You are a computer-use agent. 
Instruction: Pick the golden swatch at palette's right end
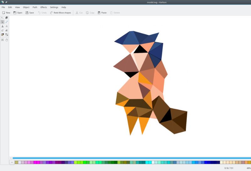[249, 162]
